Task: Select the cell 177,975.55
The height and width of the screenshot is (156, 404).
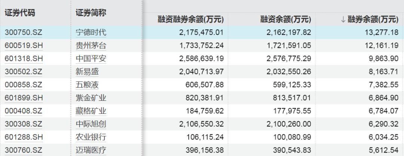Action: tap(292, 111)
